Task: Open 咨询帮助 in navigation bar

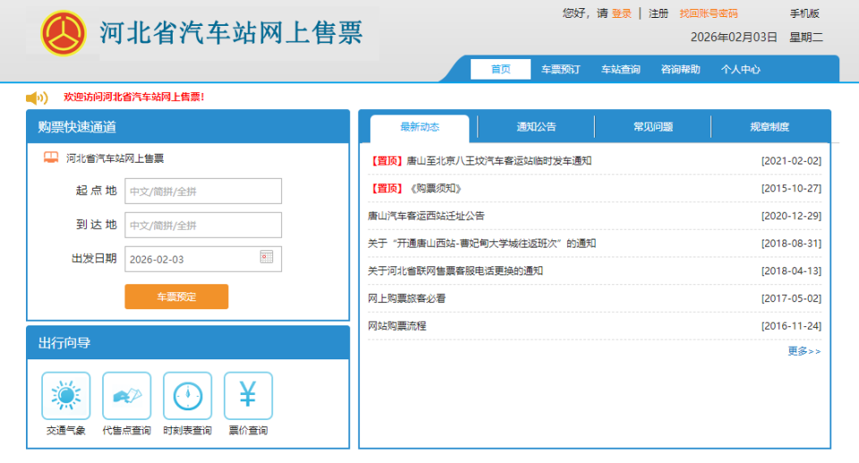Action: [680, 70]
